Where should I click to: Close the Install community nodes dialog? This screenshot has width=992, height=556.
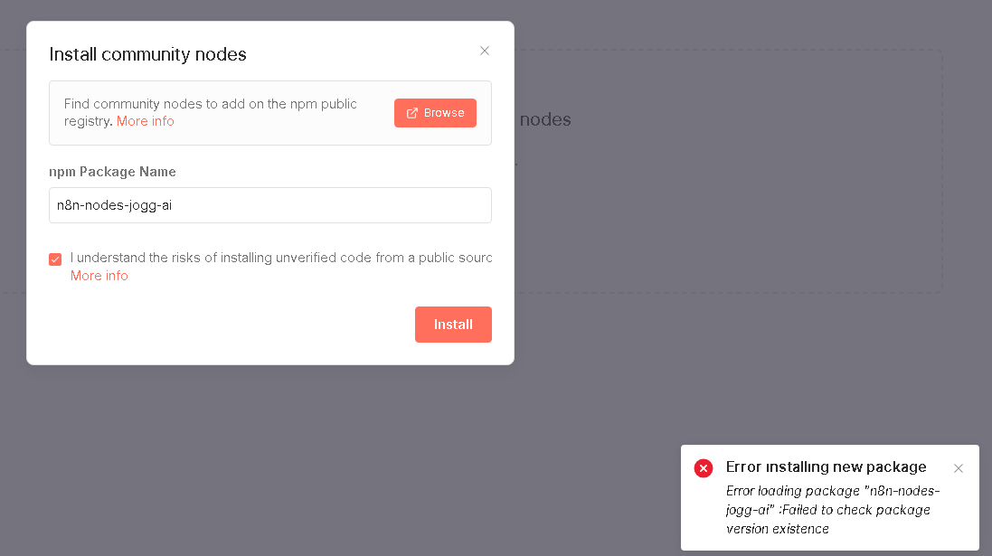tap(485, 51)
